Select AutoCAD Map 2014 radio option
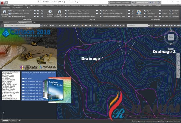This screenshot has width=181, height=123. pos(23,93)
